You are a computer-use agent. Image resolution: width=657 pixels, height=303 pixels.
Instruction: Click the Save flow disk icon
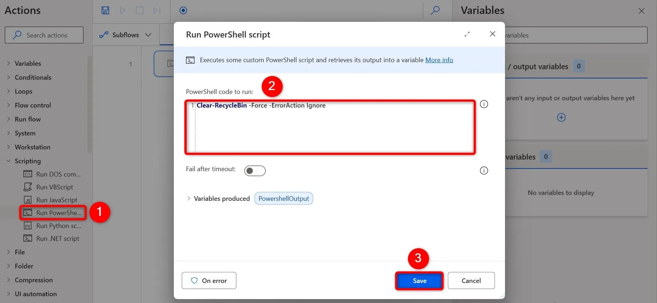click(105, 10)
